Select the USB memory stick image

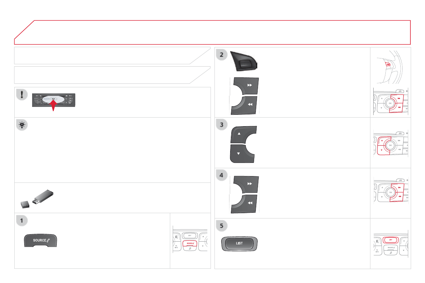pos(37,198)
